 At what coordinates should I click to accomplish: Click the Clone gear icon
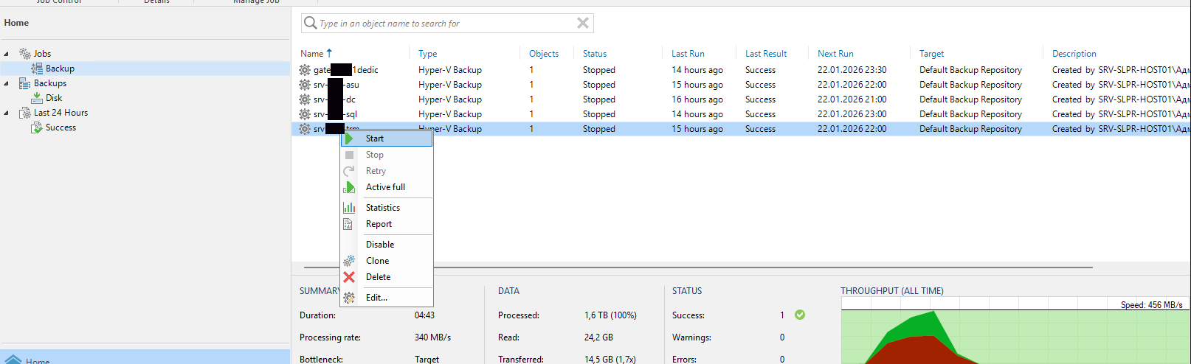click(x=349, y=261)
